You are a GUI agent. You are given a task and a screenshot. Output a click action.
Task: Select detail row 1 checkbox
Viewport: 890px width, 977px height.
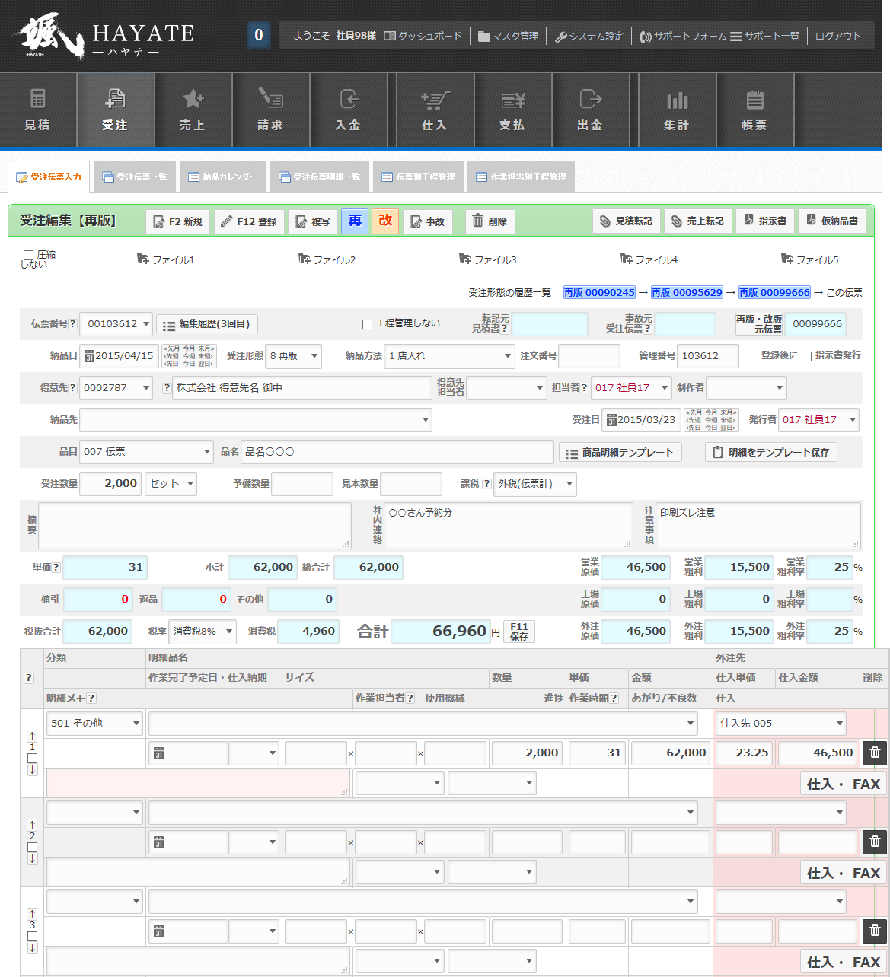pos(32,759)
